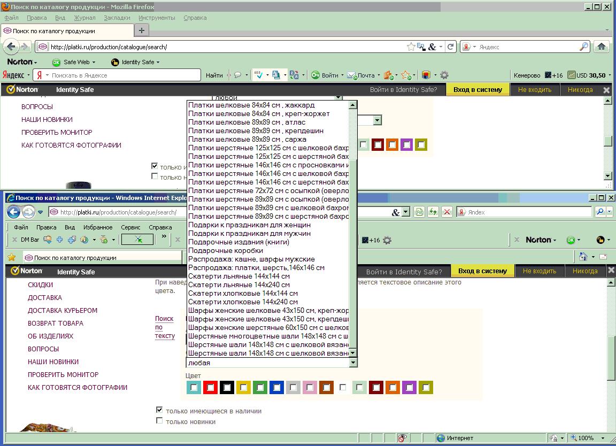This screenshot has height=446, width=616.
Task: Open Yandex bar settings gear in Firefox
Action: (444, 75)
